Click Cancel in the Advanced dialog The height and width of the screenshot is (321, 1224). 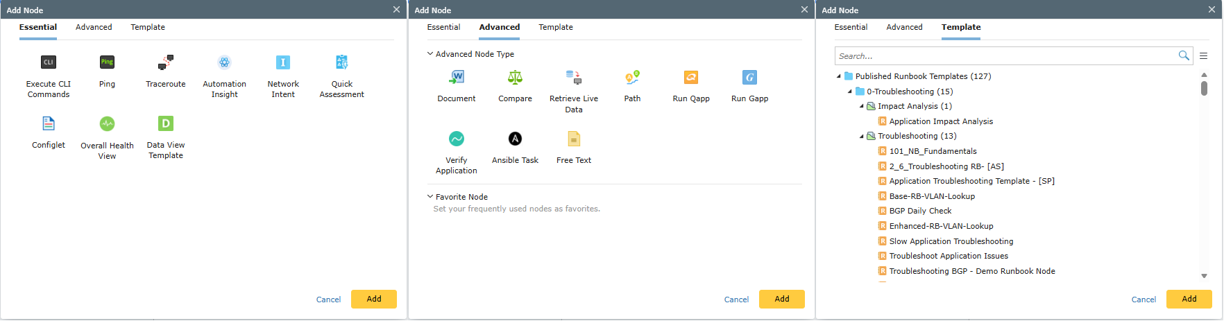[x=736, y=300]
